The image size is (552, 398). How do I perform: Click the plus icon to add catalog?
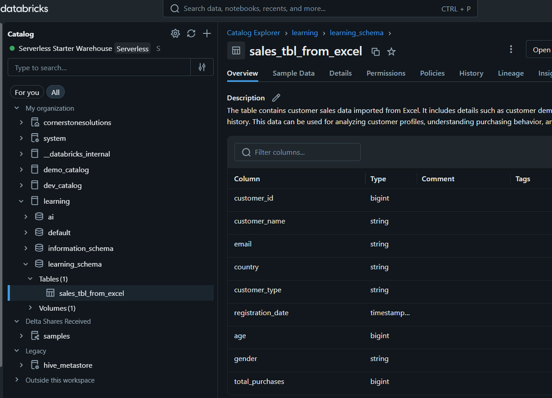pos(207,34)
